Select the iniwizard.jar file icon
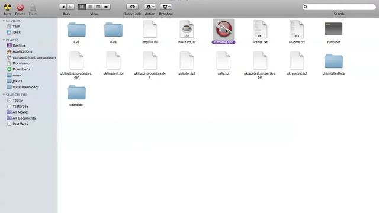 (187, 29)
